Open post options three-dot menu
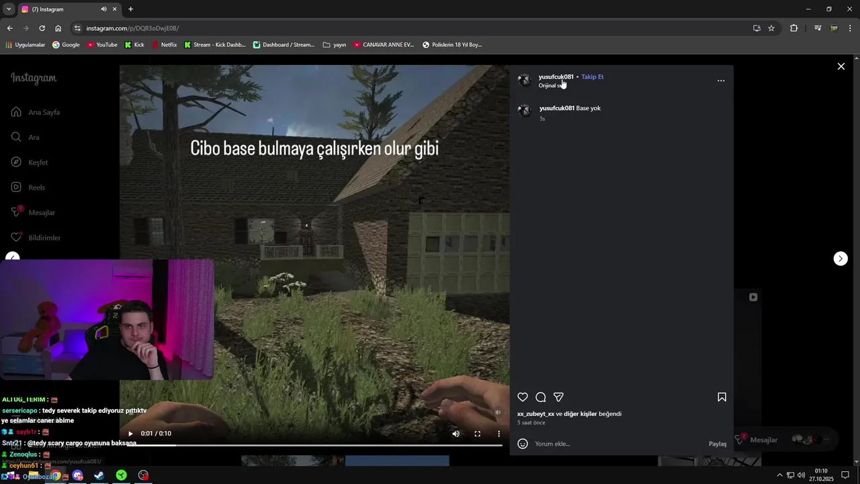The height and width of the screenshot is (484, 860). (721, 81)
